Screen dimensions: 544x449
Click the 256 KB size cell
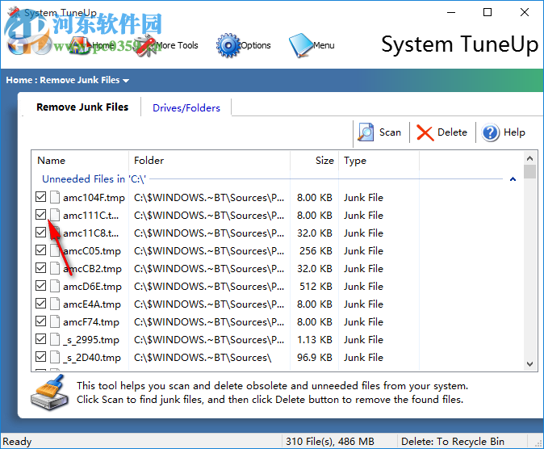(316, 250)
